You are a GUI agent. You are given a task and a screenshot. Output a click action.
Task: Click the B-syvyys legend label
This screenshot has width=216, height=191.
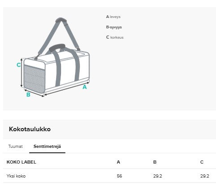(x=114, y=27)
